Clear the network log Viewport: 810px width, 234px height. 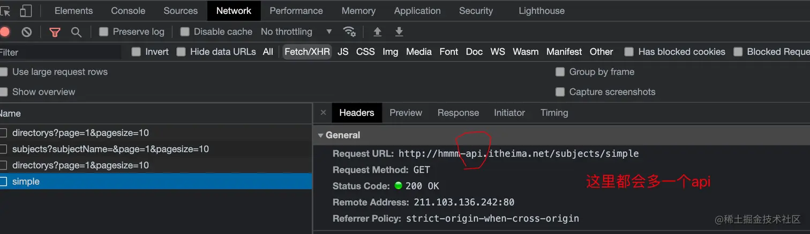pyautogui.click(x=26, y=32)
